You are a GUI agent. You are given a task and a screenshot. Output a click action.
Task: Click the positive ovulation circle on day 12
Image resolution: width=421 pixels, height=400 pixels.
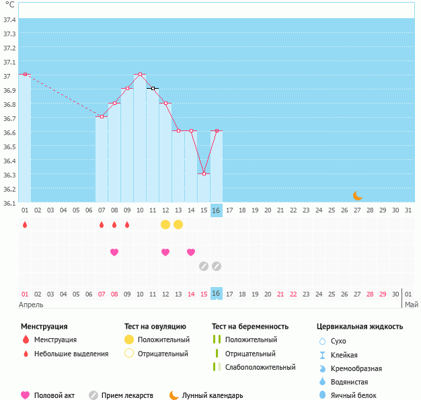[x=165, y=225]
